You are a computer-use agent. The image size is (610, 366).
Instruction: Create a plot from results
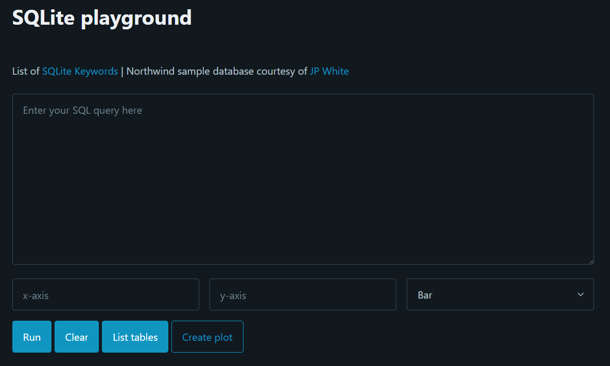(207, 337)
